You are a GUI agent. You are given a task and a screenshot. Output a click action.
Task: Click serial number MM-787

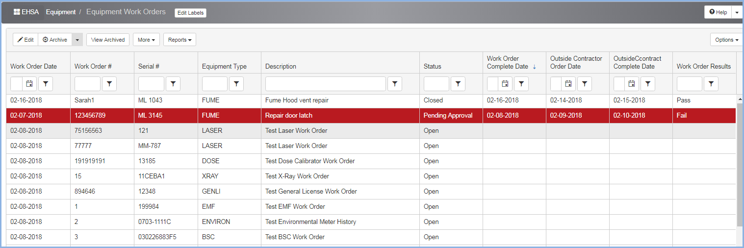(150, 146)
